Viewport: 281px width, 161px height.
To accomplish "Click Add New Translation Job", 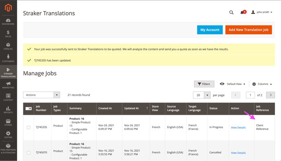I will coord(249,30).
